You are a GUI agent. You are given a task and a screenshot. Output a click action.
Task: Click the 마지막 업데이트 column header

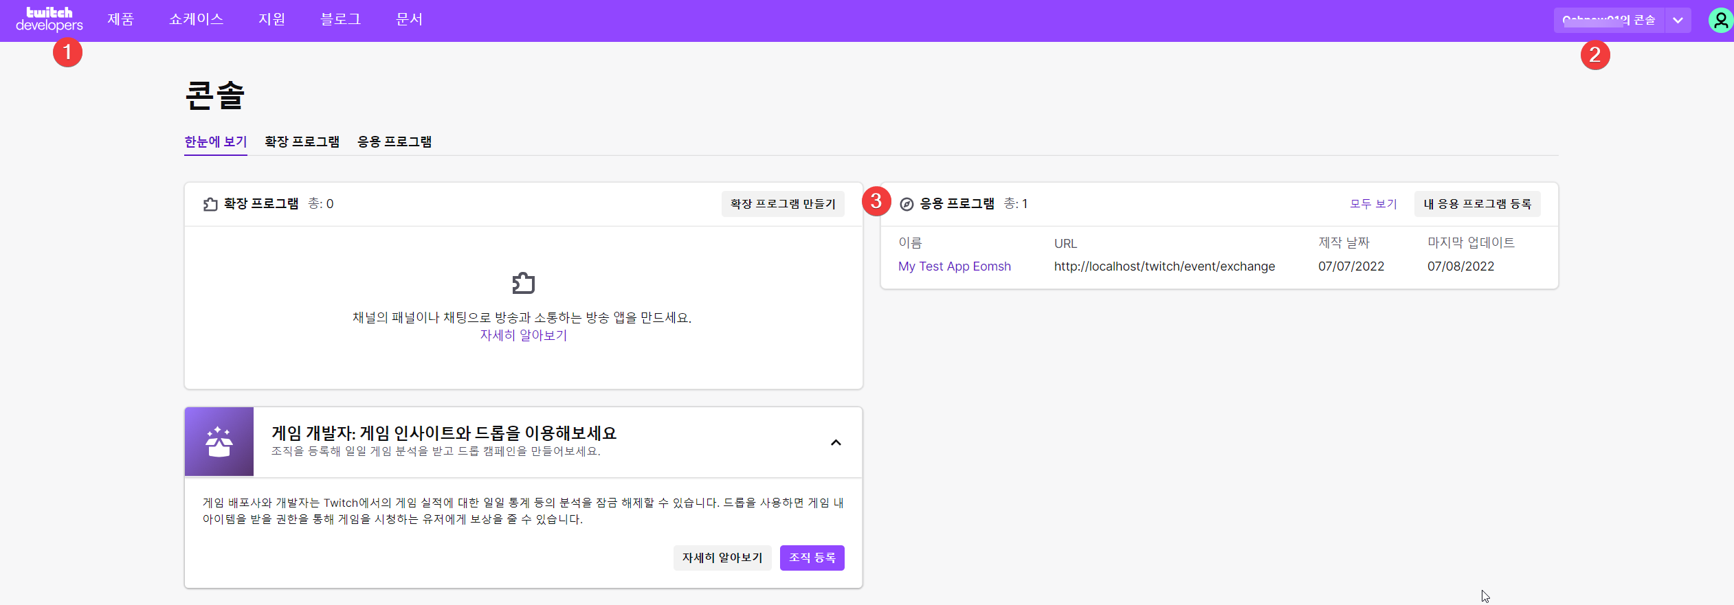pos(1471,243)
